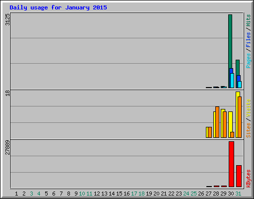
Task: Click the yellow Visits bar for day 27
Action: point(207,132)
